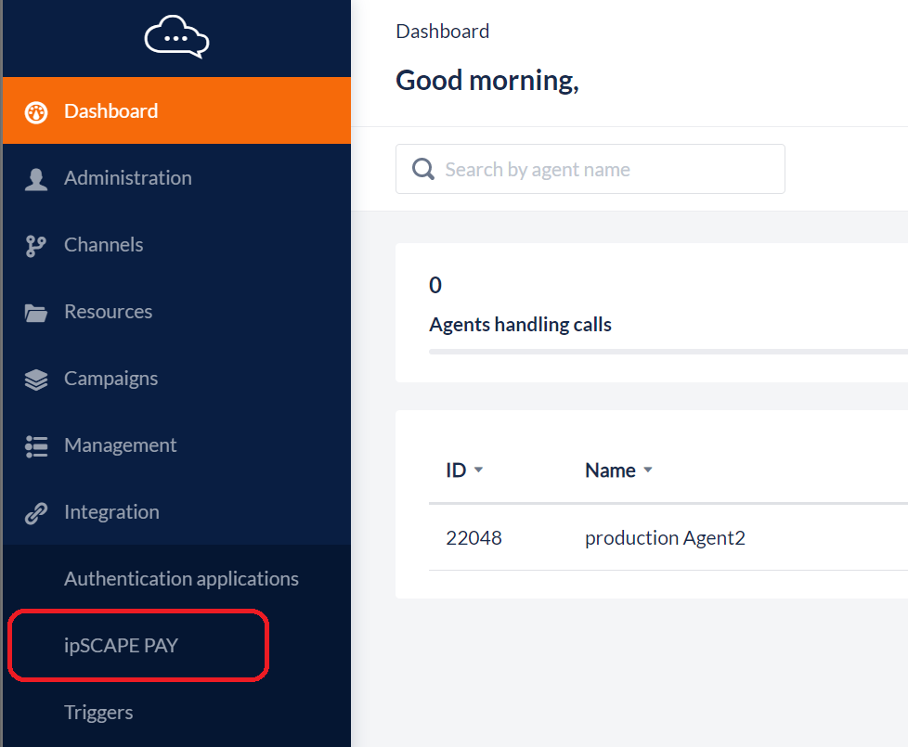Sort table by ID column arrow

pos(479,470)
